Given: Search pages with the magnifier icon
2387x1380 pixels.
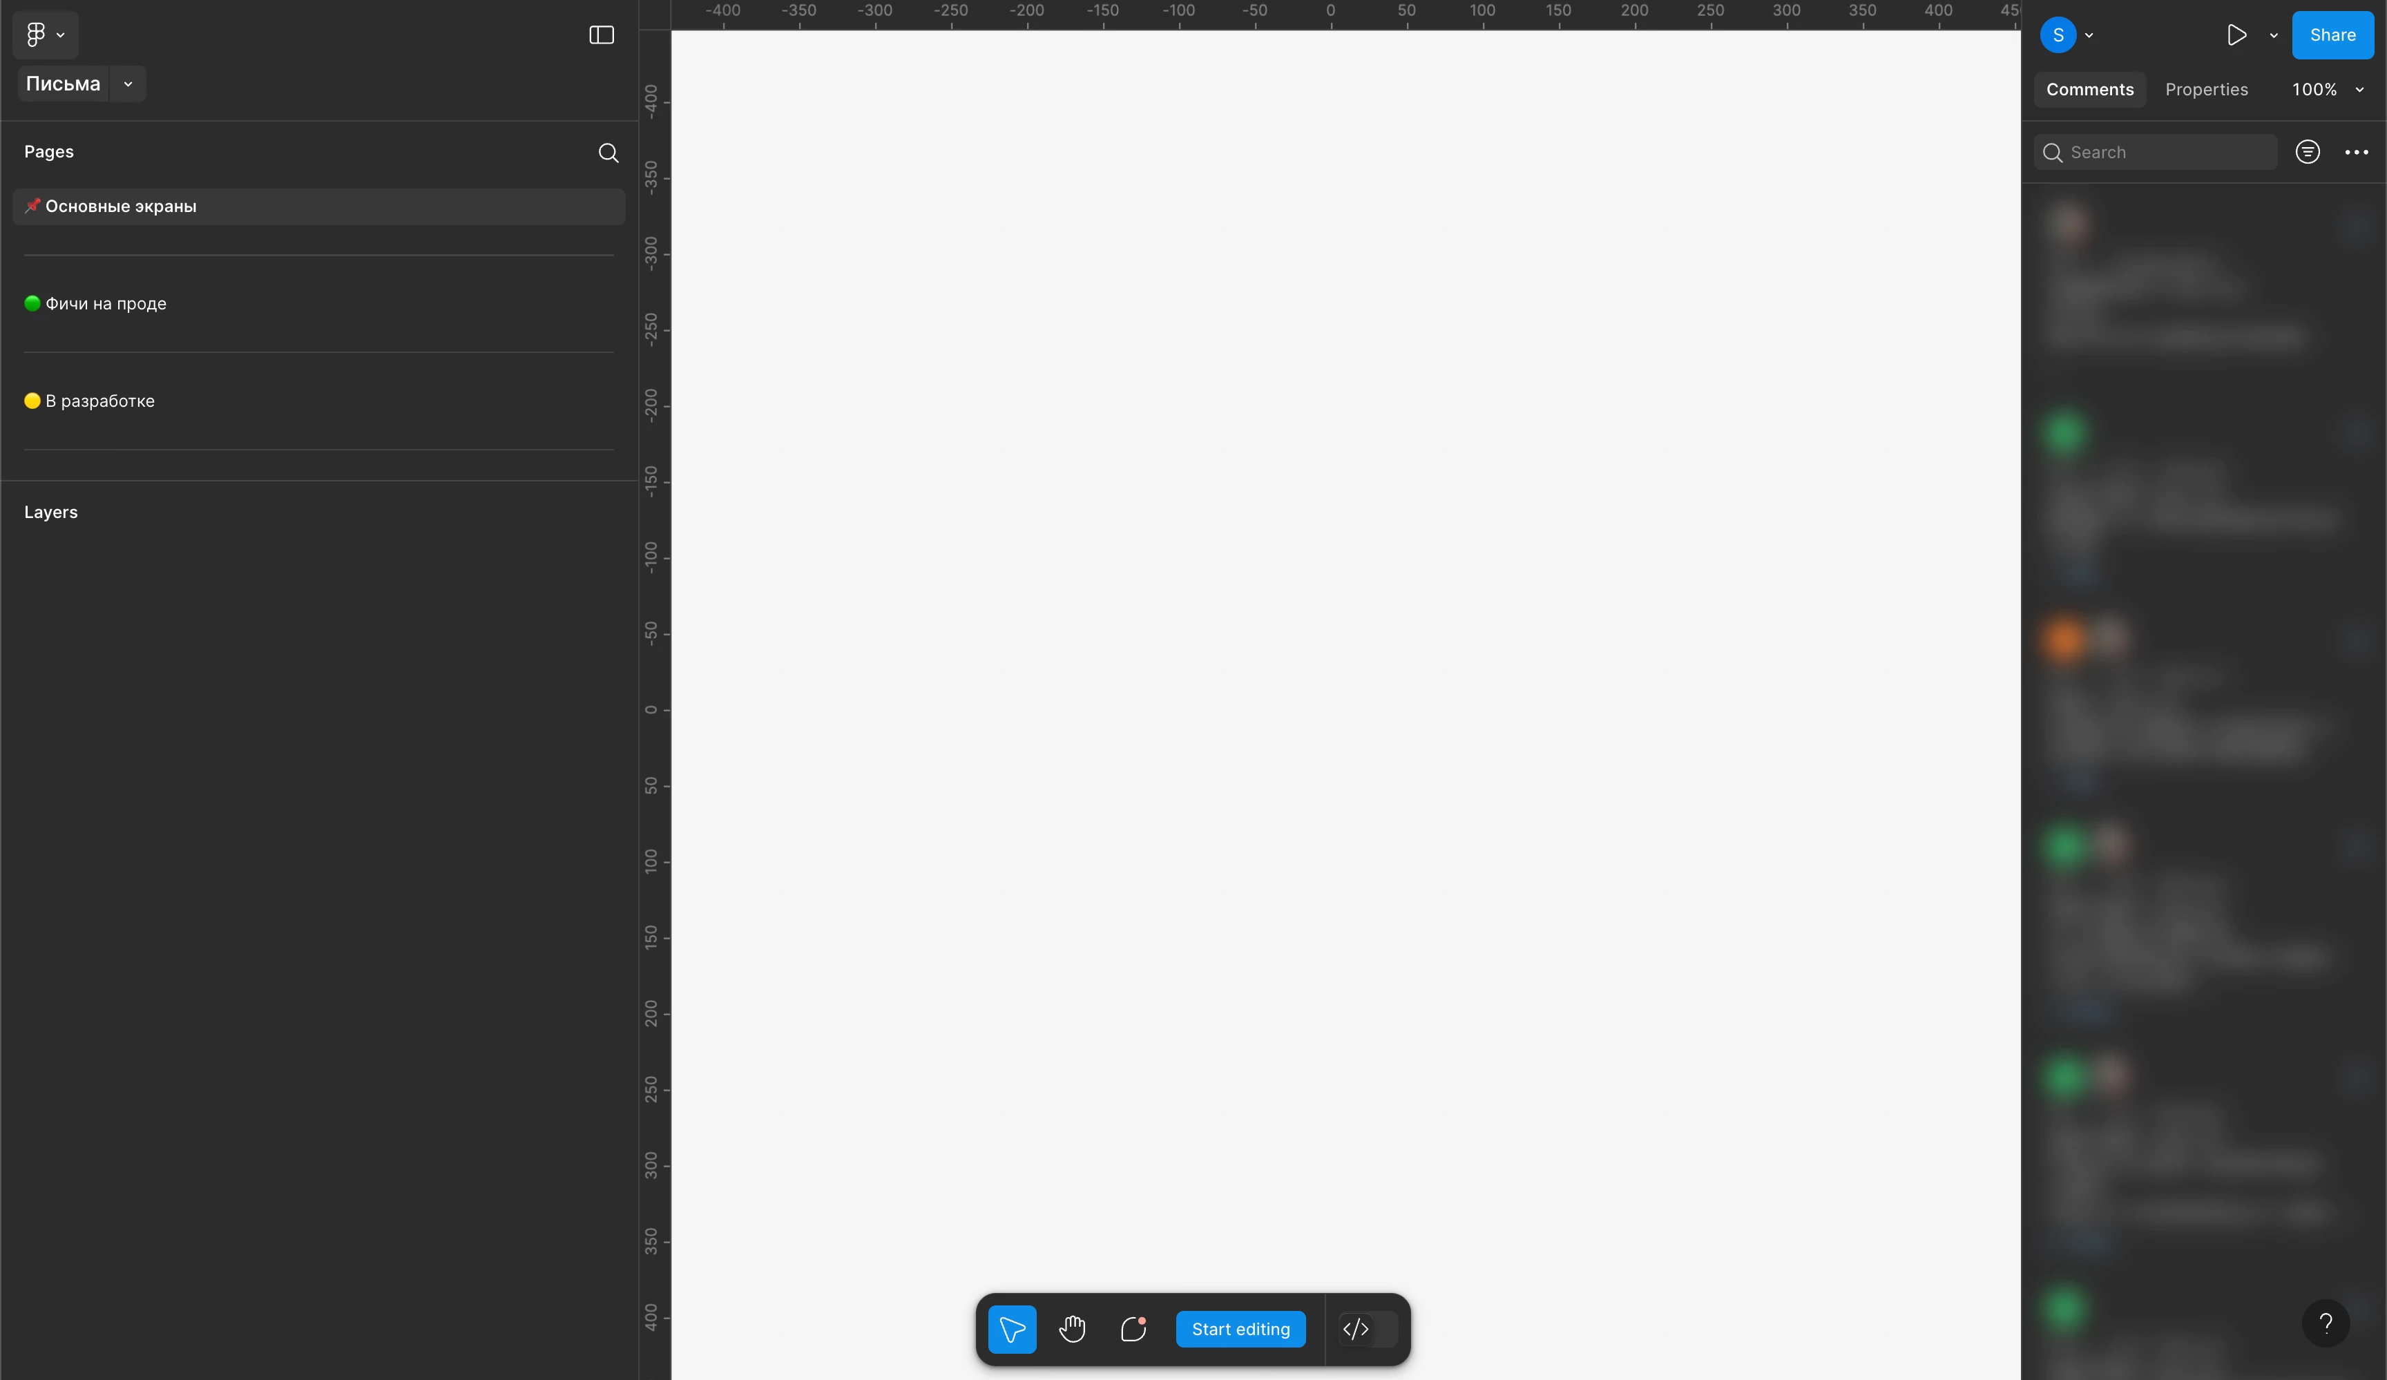Looking at the screenshot, I should click(608, 153).
